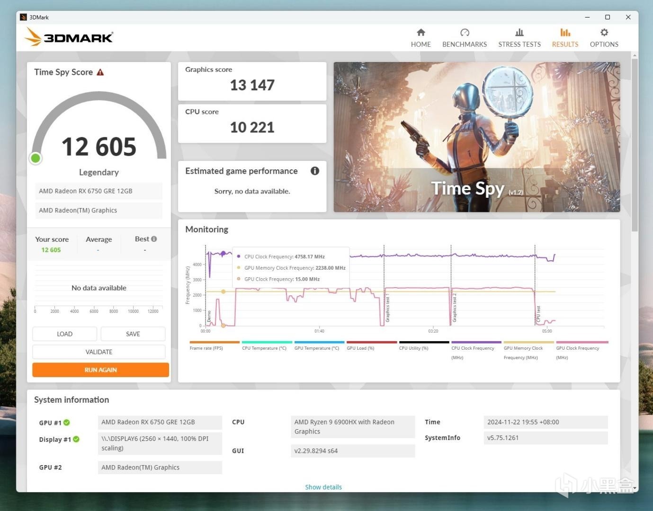Screen dimensions: 653x511
Task: Click the orange RUN AGAIN button
Action: 100,370
